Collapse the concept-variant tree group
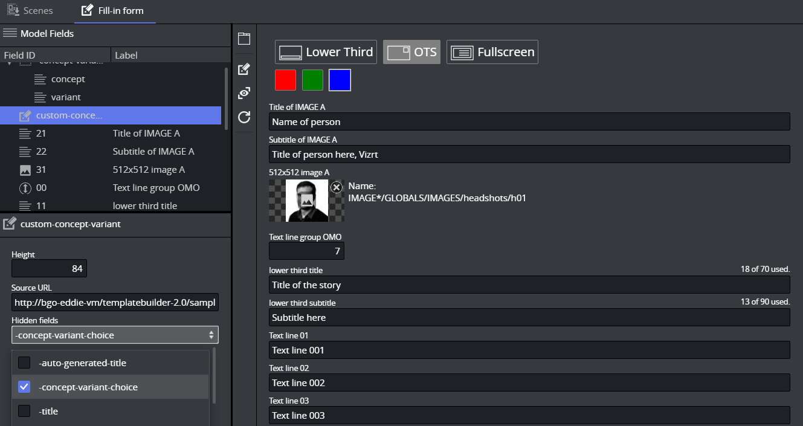Image resolution: width=803 pixels, height=426 pixels. [9, 62]
